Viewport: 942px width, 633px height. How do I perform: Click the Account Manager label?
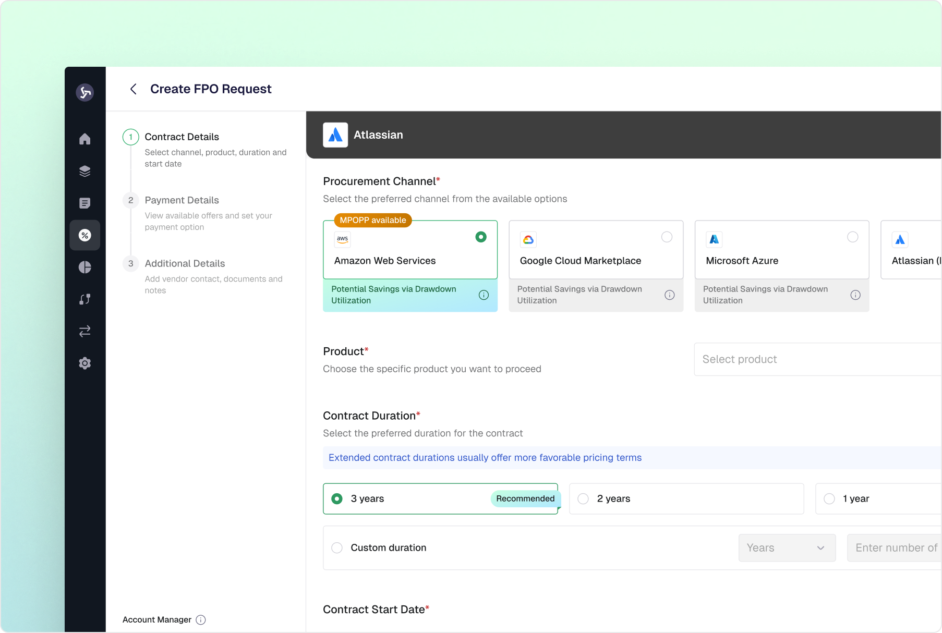[157, 620]
